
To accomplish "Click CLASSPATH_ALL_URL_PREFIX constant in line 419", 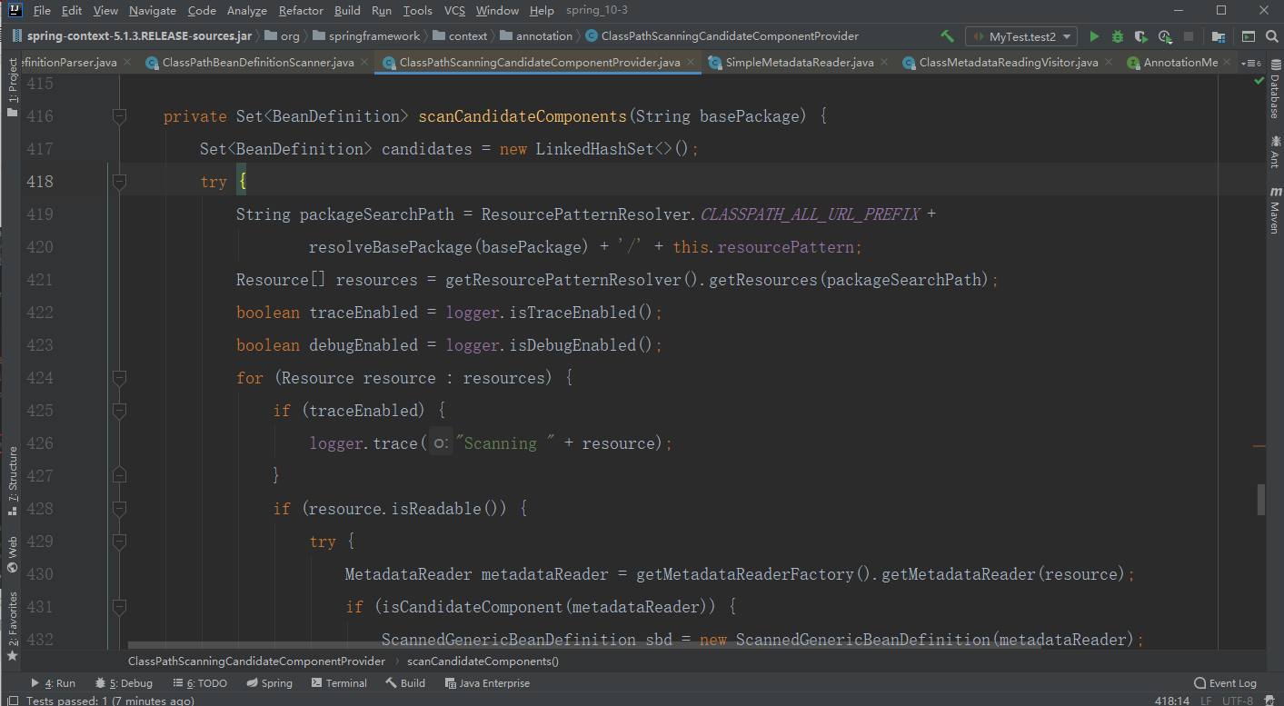I will pyautogui.click(x=810, y=214).
